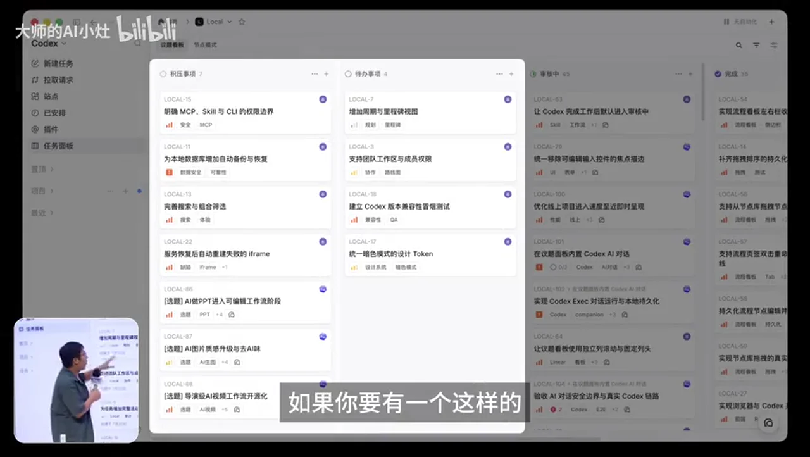Switch to the 节点模式 tab
The width and height of the screenshot is (810, 457).
(205, 45)
